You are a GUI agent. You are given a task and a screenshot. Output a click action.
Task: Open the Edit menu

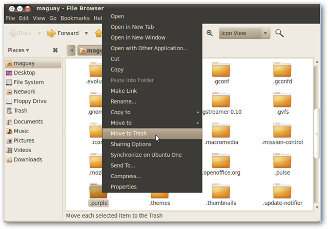coord(24,18)
